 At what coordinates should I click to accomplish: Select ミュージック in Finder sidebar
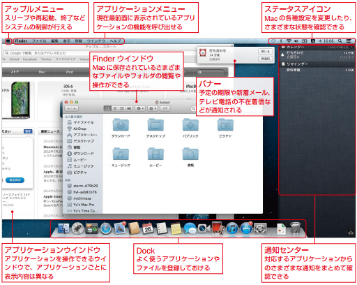pyautogui.click(x=82, y=166)
